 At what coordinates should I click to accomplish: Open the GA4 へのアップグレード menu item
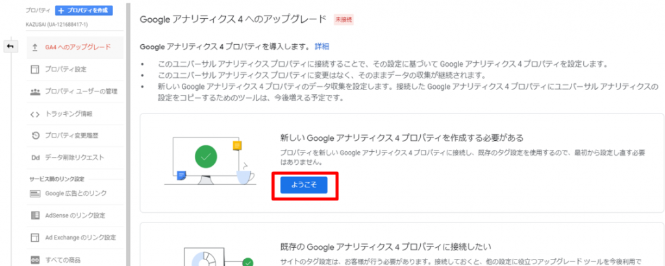(75, 47)
